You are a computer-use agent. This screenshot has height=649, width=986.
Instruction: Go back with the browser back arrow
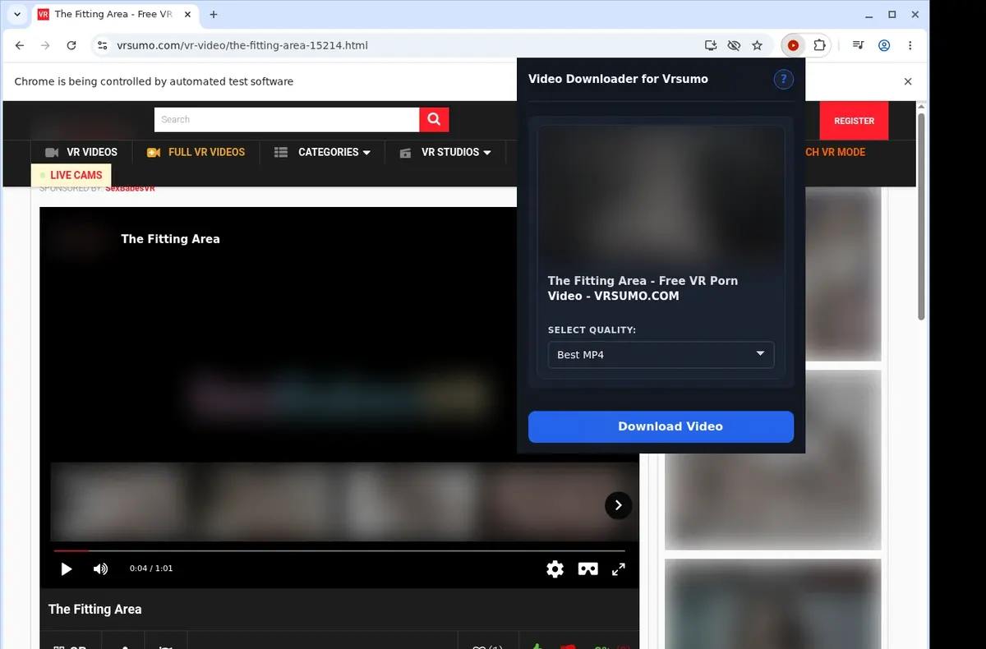[20, 46]
